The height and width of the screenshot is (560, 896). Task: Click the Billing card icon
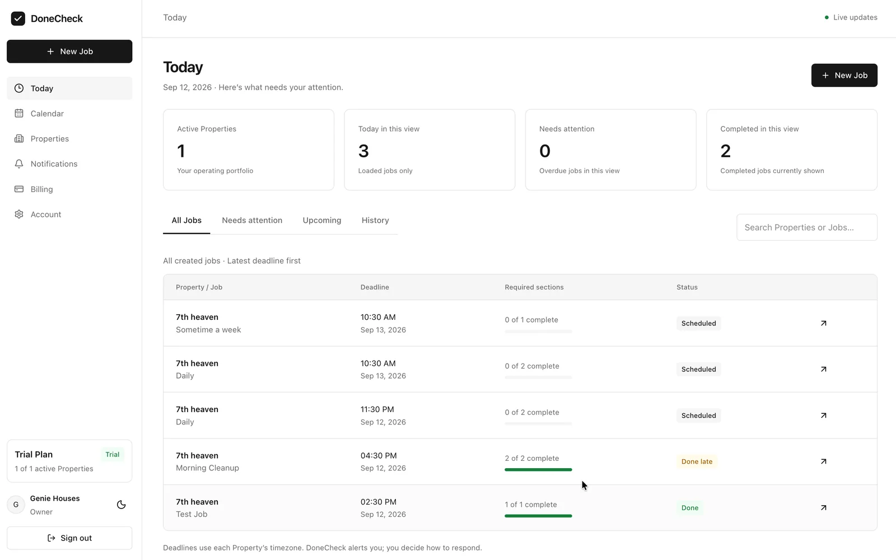(x=19, y=189)
